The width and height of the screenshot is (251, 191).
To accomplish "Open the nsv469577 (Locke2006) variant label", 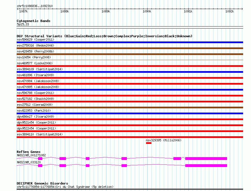I will [x=34, y=63].
